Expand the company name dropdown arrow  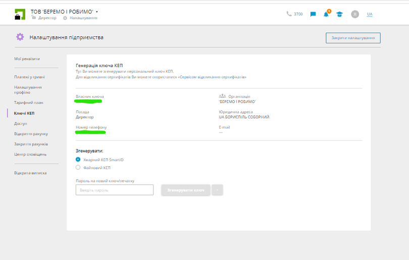pyautogui.click(x=97, y=11)
